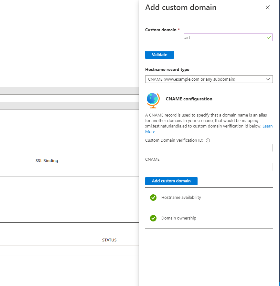Click the scrollbar beside the verification ID

coord(272,148)
